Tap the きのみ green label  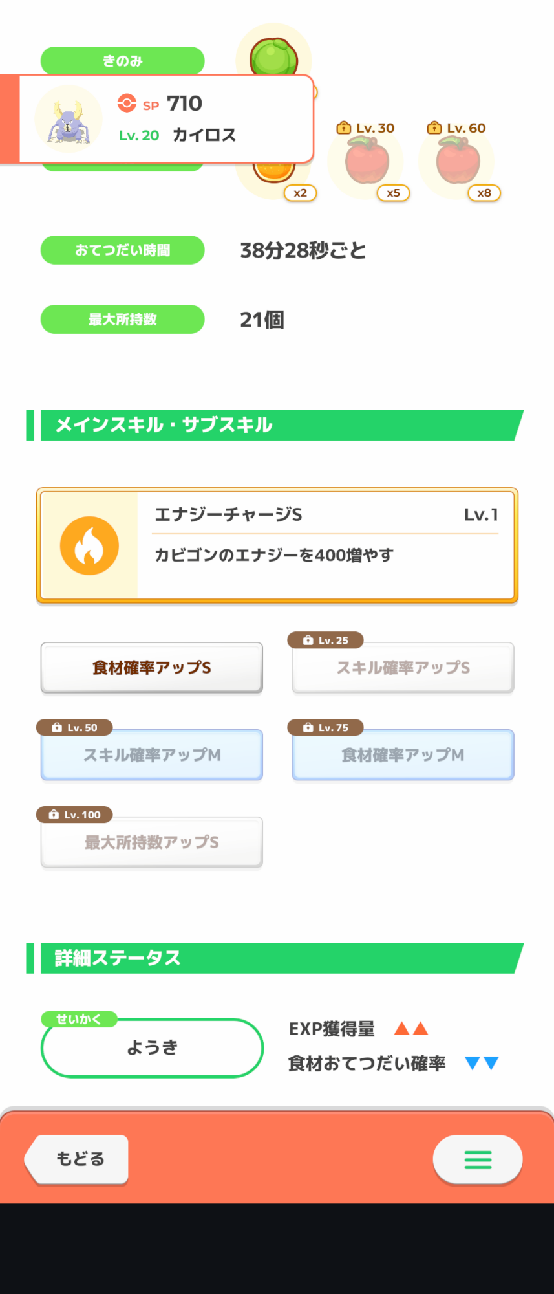[x=122, y=60]
